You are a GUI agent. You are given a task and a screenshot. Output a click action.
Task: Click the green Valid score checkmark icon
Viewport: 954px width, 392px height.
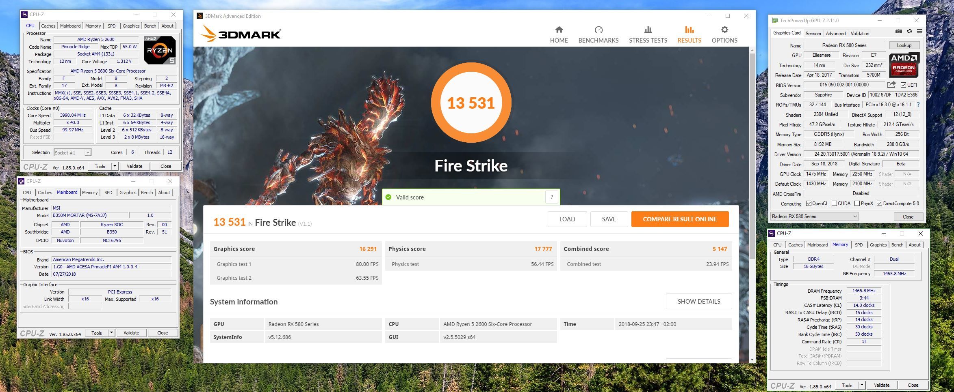pos(388,197)
